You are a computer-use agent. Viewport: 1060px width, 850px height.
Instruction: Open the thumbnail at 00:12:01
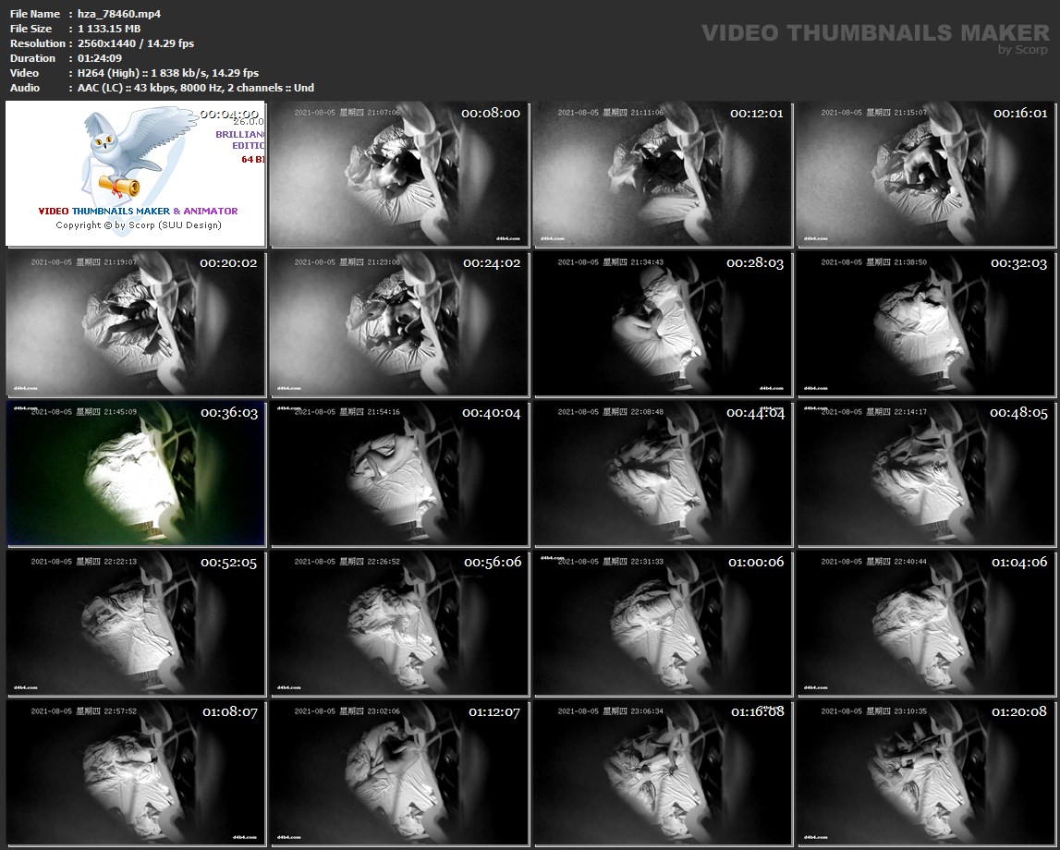(x=662, y=173)
